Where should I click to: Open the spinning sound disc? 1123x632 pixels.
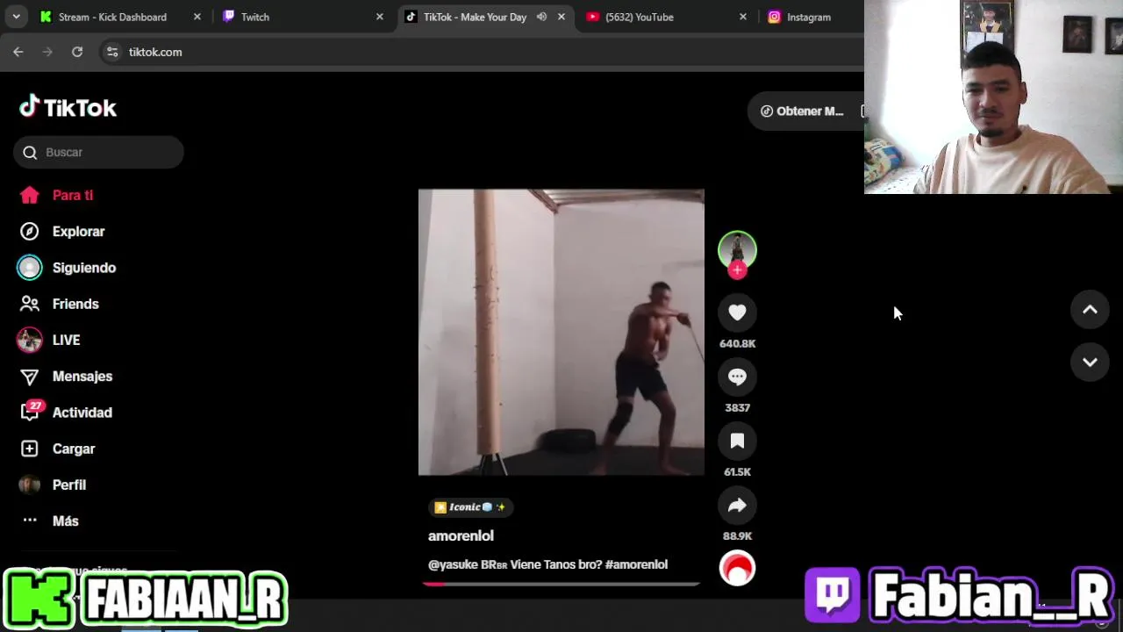(737, 568)
